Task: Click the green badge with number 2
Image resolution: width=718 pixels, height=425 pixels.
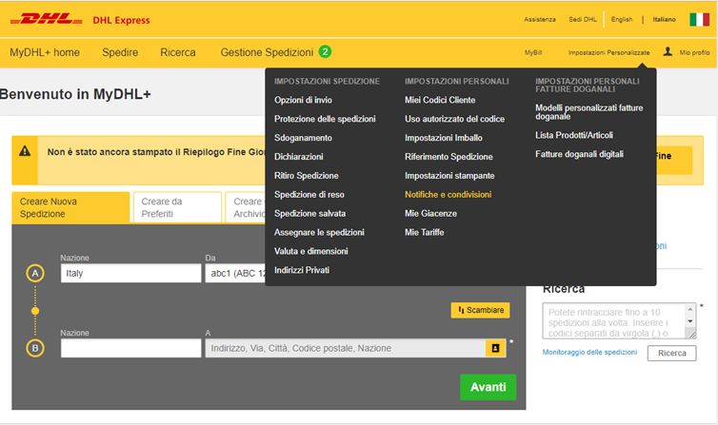Action: (325, 51)
